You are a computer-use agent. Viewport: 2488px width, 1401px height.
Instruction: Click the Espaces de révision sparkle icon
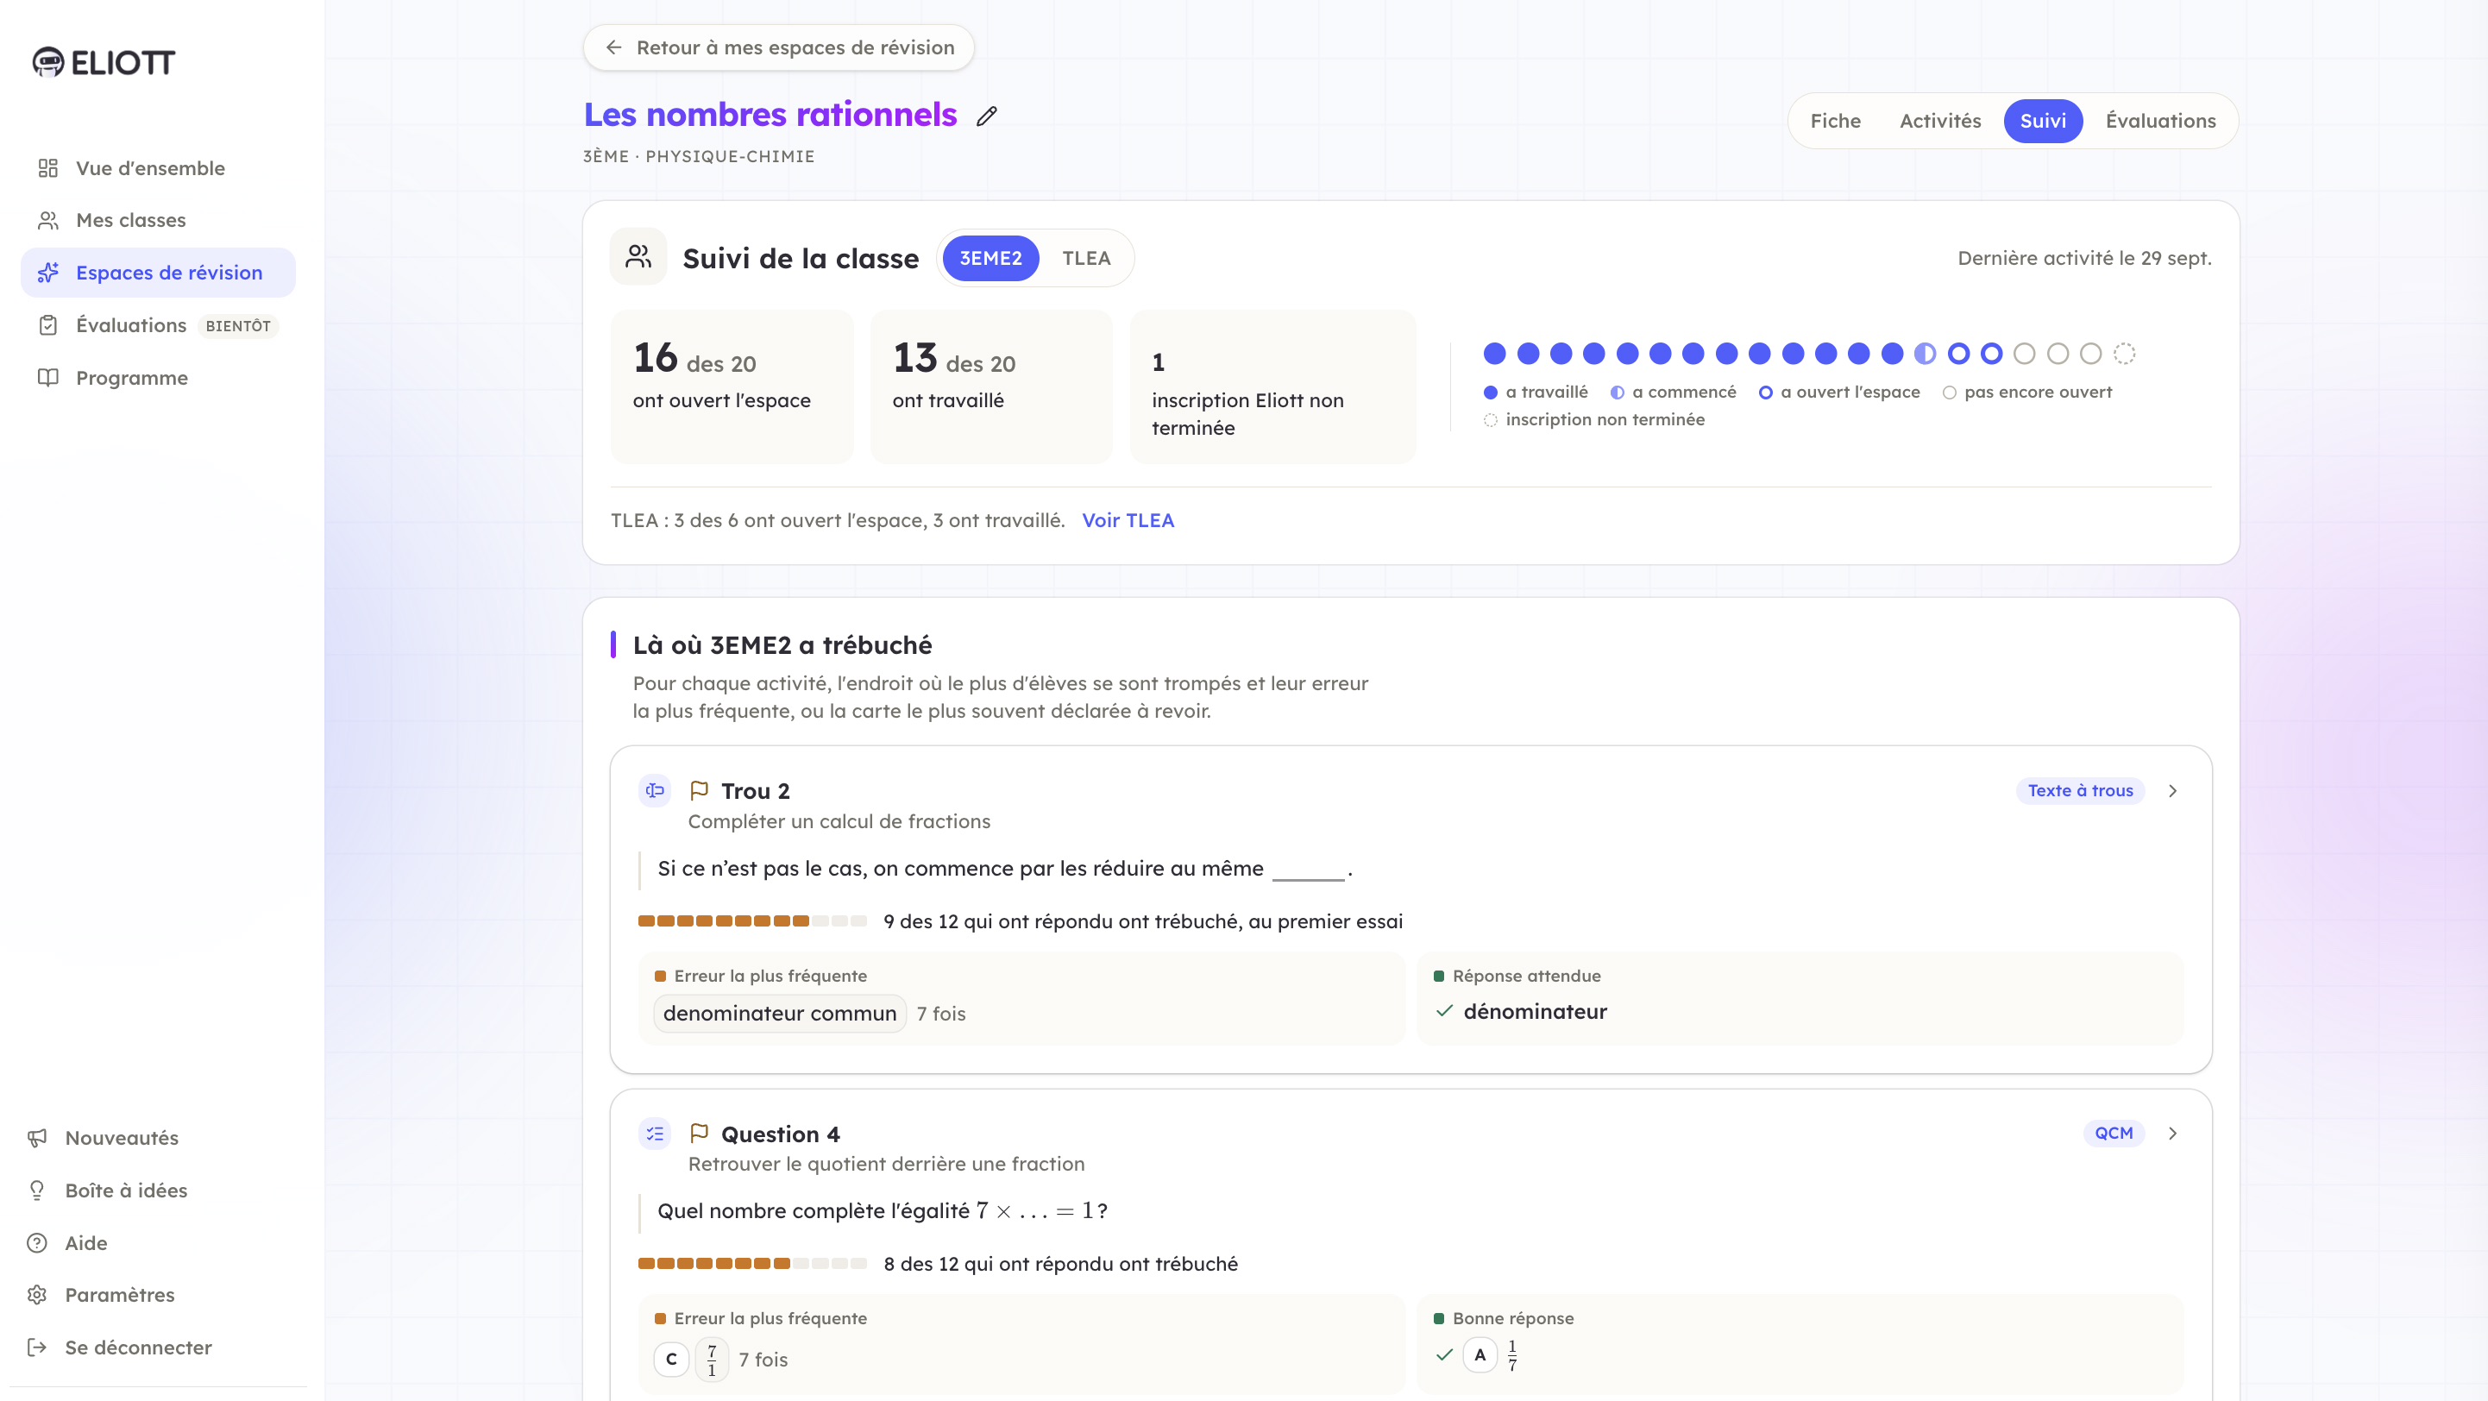(x=48, y=273)
